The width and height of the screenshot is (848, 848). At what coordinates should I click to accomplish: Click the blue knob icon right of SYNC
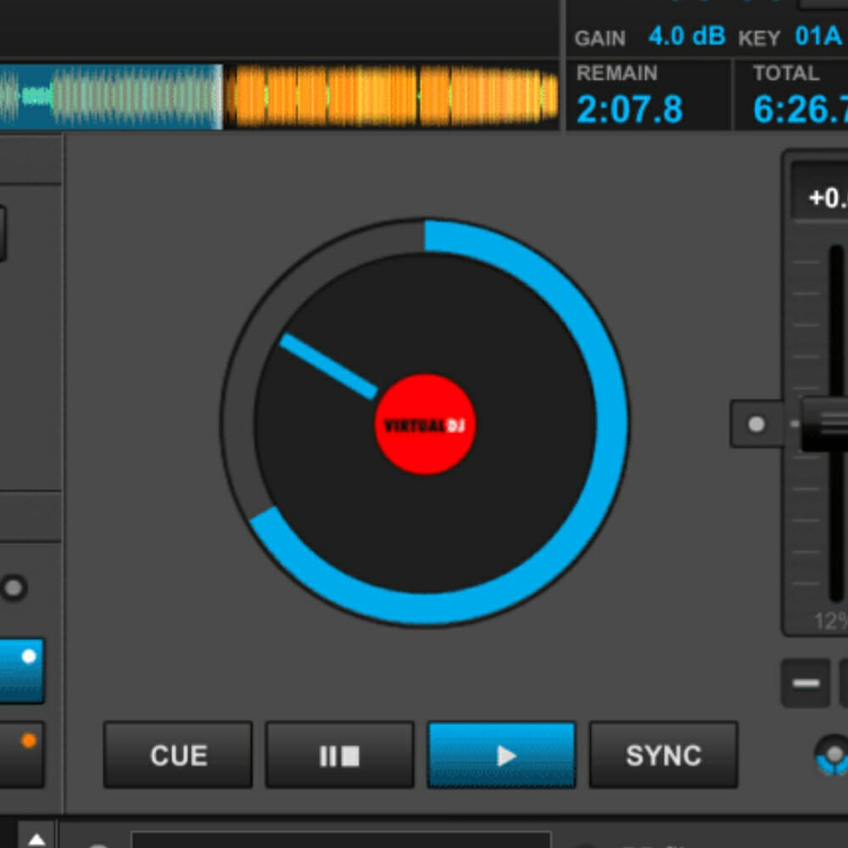coord(833,756)
